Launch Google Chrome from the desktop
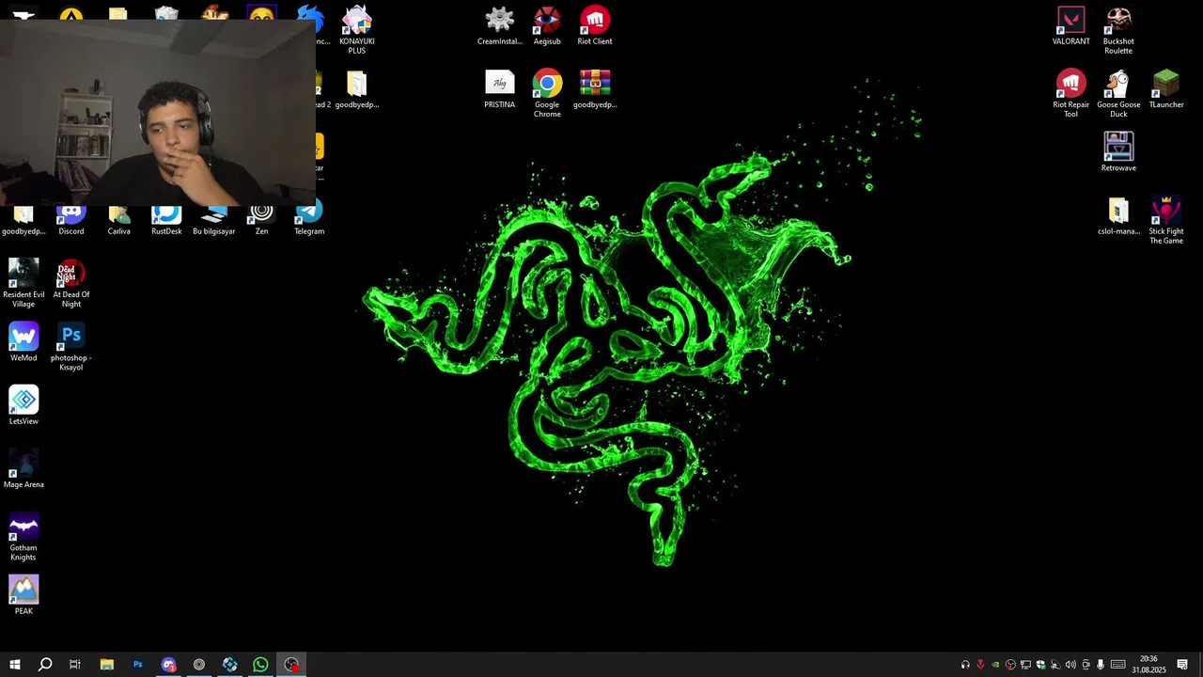Image resolution: width=1203 pixels, height=677 pixels. 547,93
